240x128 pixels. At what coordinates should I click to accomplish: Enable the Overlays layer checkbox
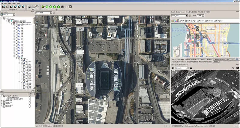point(4,107)
